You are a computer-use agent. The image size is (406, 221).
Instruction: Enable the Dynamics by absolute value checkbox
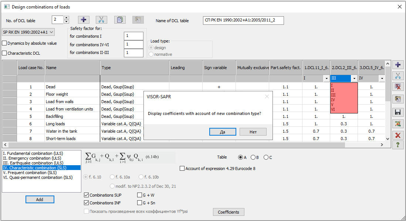pos(4,43)
